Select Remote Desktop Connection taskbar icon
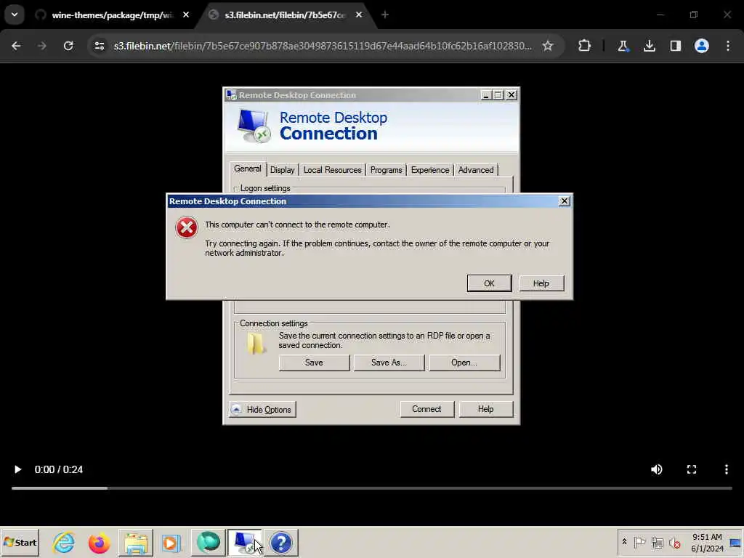 pyautogui.click(x=244, y=542)
